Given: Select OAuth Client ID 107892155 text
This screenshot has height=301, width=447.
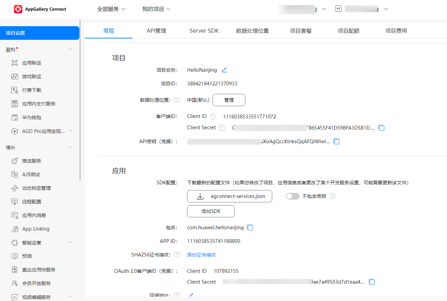Looking at the screenshot, I should click(x=226, y=271).
